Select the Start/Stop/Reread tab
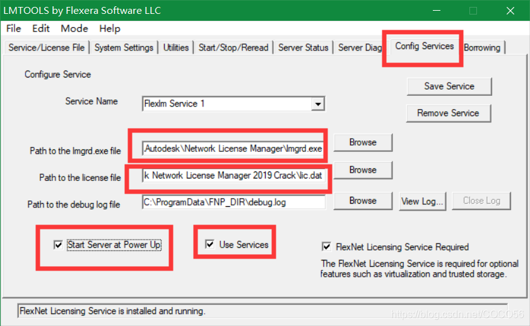This screenshot has width=530, height=326. point(233,48)
